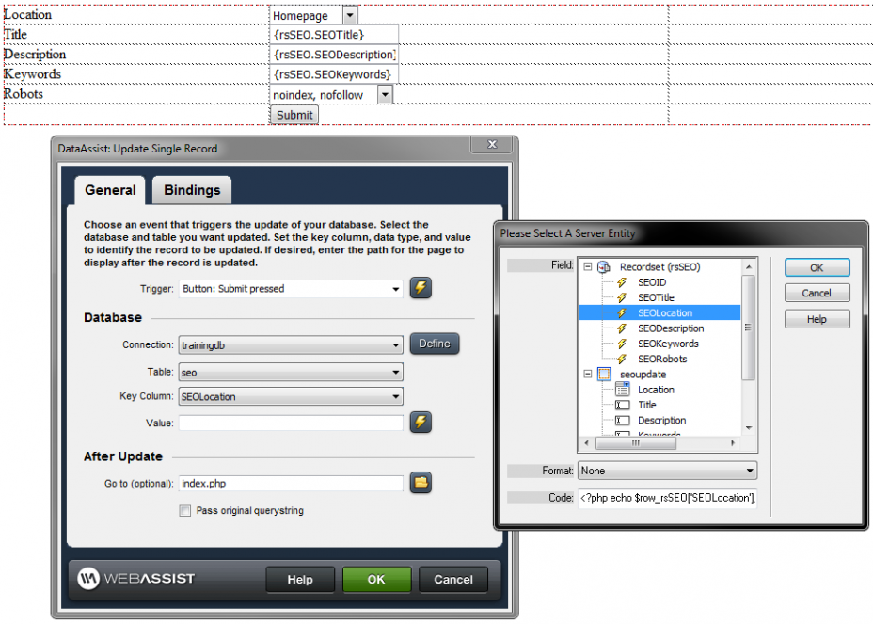Collapse the seoupdate tree node

587,374
